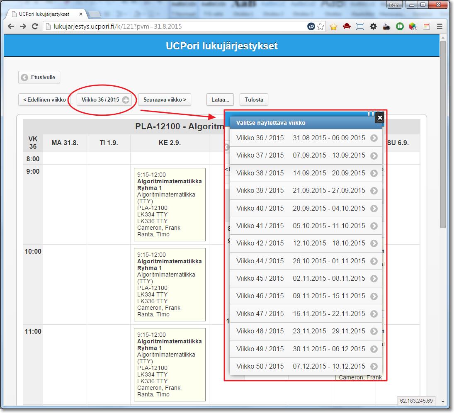This screenshot has width=454, height=413.
Task: Open the 3D cube extension icon
Action: (413, 27)
